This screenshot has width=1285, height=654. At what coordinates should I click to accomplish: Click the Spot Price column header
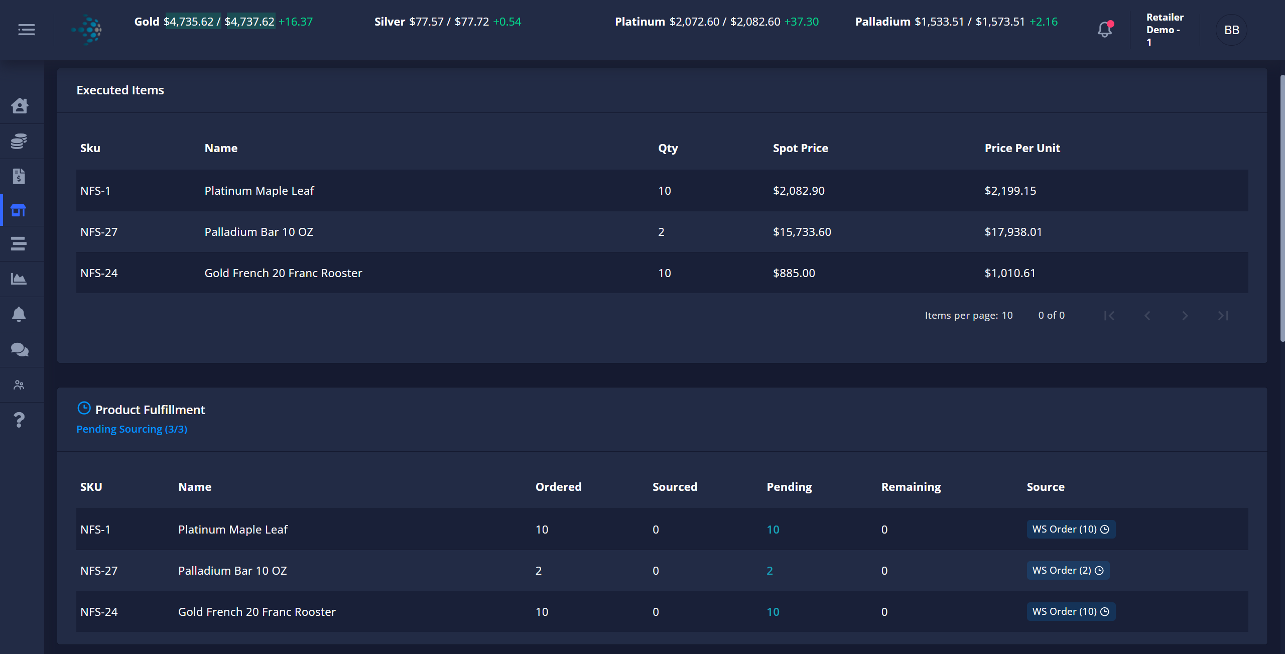coord(800,148)
